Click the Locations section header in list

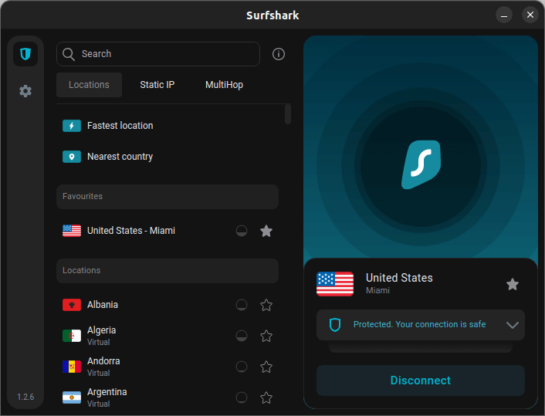(x=168, y=271)
